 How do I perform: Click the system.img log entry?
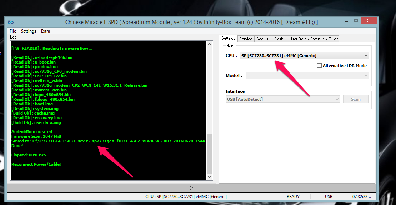point(35,109)
